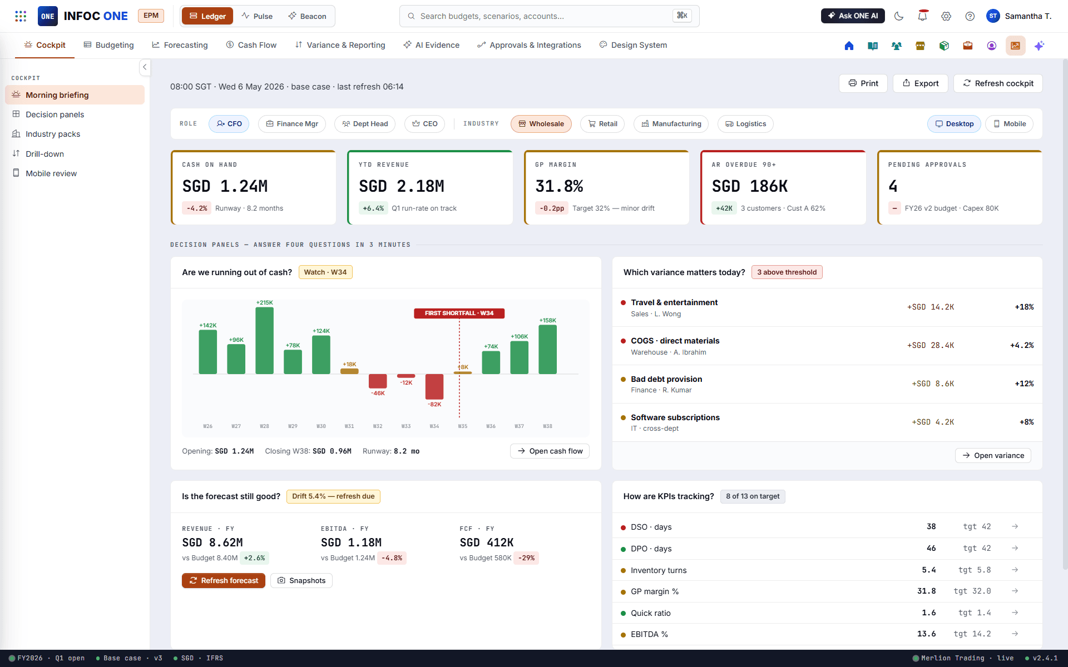Open the Budgeting tab
Image resolution: width=1068 pixels, height=667 pixels.
(x=108, y=45)
